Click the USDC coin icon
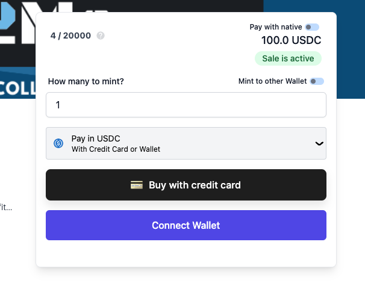Image resolution: width=365 pixels, height=283 pixels. coord(58,143)
